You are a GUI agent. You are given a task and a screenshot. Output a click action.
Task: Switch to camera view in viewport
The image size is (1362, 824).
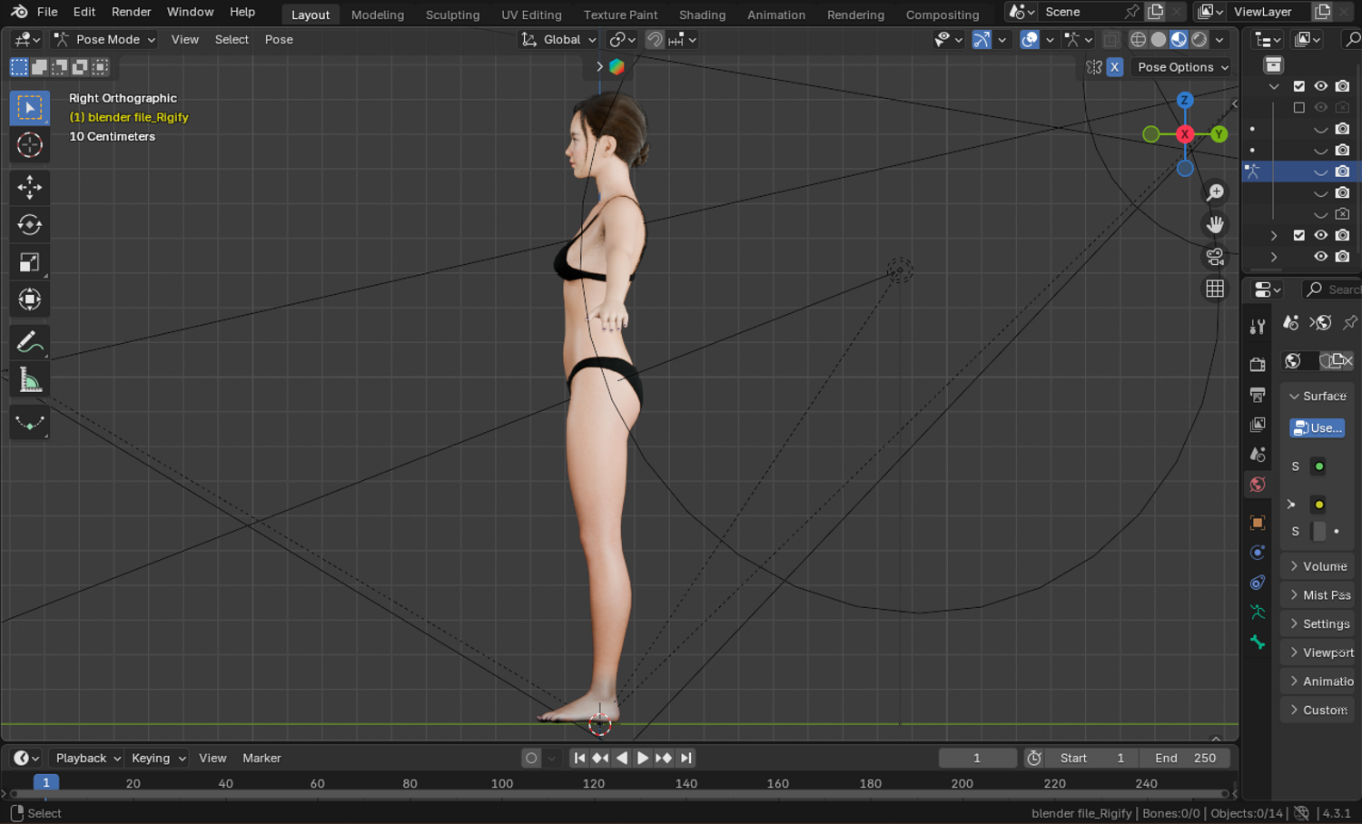[1215, 257]
